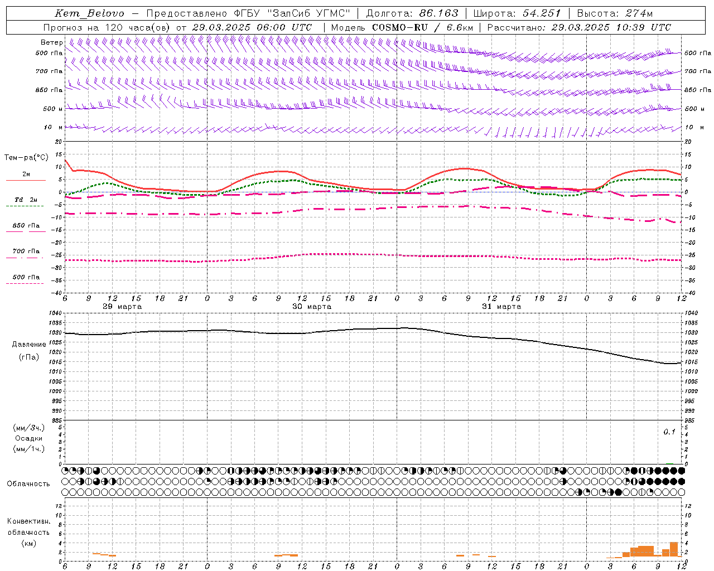Click the 10 м wind level label on left
Viewport: 714px width, 571px height.
[x=53, y=127]
